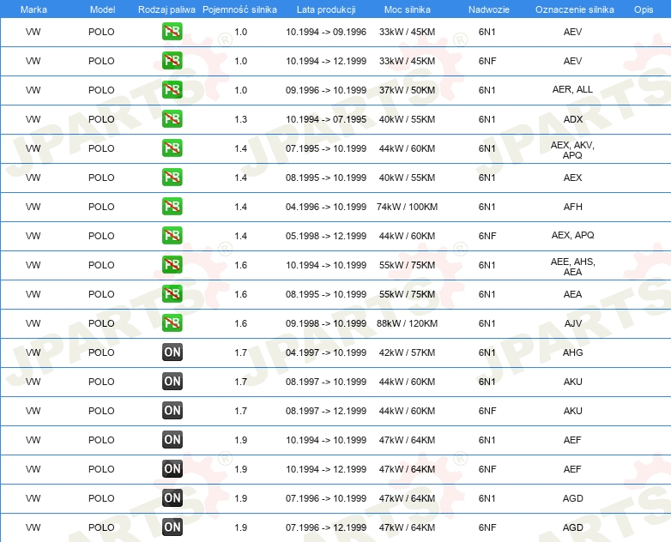Click the ON diesel icon in the AKU 6N1 row

click(x=172, y=381)
